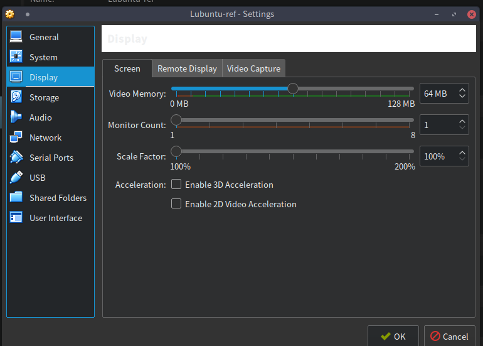Switch to the Video Capture tab
The width and height of the screenshot is (483, 346).
(x=253, y=68)
